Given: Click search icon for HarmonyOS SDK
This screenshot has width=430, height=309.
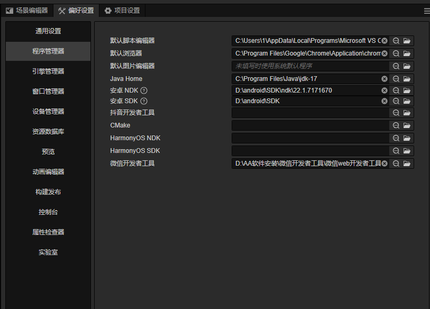Looking at the screenshot, I should [x=396, y=151].
